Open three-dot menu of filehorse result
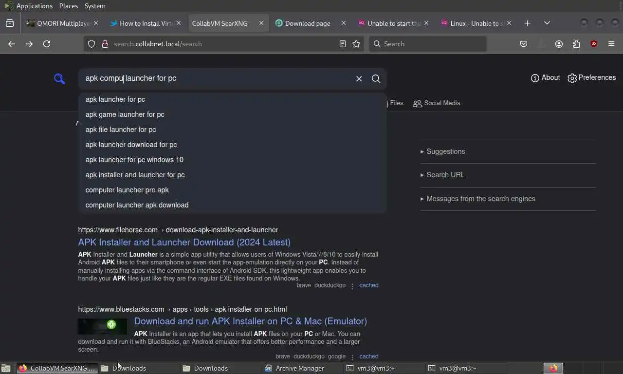The width and height of the screenshot is (623, 374). click(352, 286)
